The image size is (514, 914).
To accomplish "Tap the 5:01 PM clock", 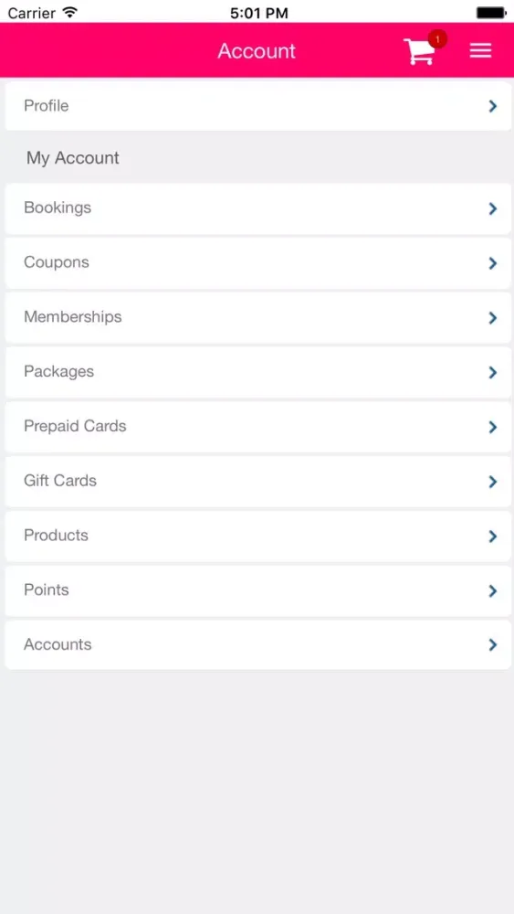I will pos(259,13).
